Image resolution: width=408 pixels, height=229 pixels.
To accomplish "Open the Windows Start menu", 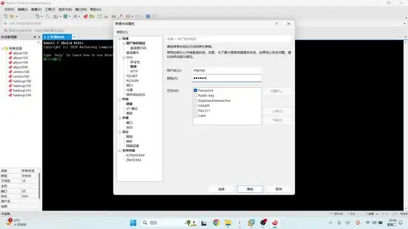I will [133, 223].
